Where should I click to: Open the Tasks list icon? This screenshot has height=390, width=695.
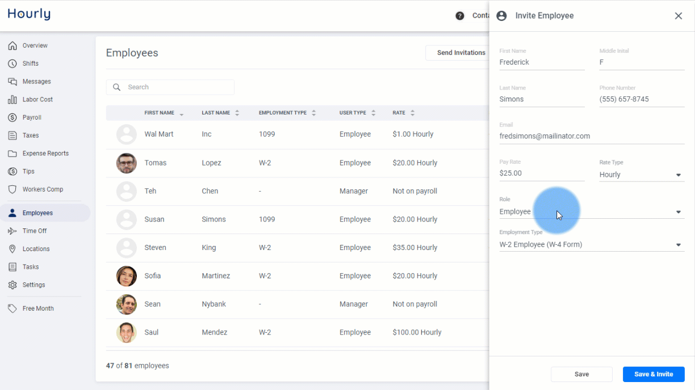pyautogui.click(x=12, y=267)
